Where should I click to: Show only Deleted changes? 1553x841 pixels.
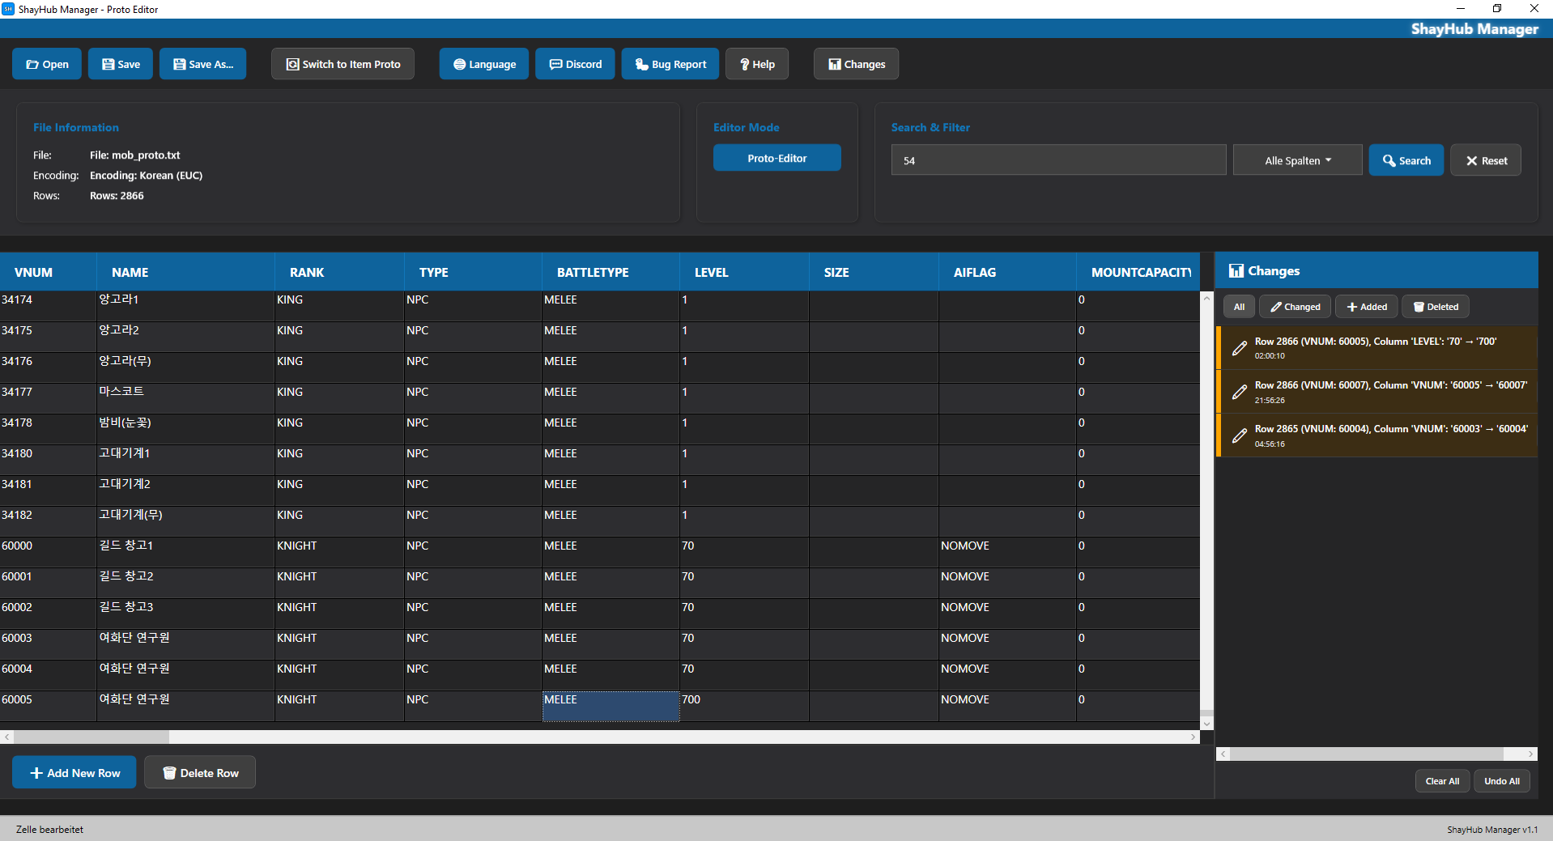point(1436,307)
